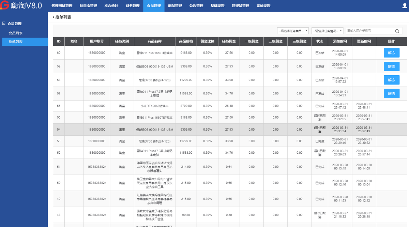Open the 基础设置 menu
This screenshot has width=409, height=227.
pos(217,5)
